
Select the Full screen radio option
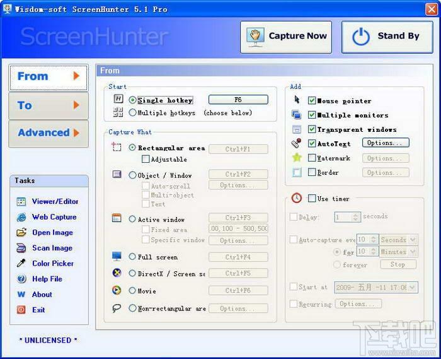point(132,257)
